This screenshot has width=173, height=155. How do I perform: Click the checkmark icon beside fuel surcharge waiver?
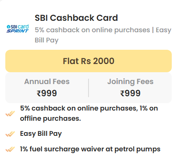10,149
